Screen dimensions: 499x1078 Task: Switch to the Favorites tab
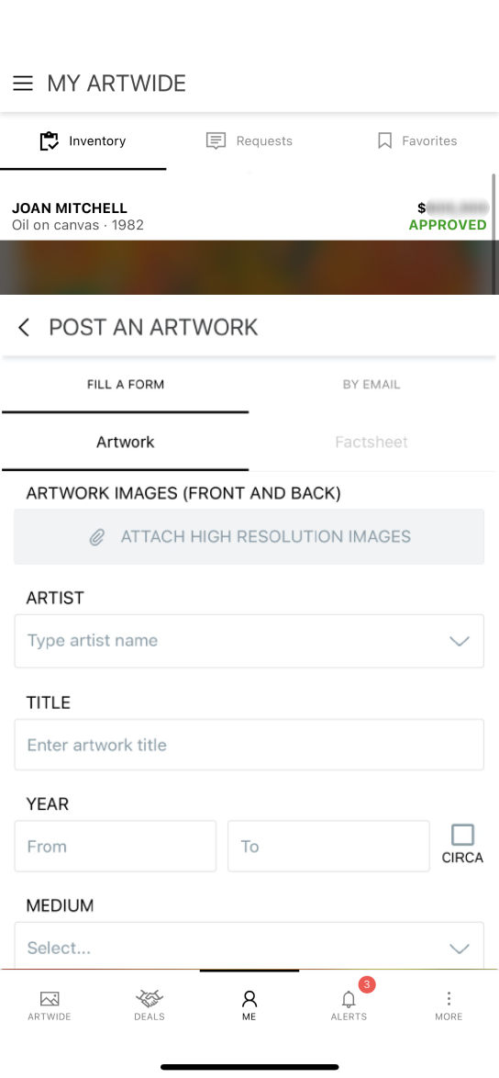click(416, 140)
